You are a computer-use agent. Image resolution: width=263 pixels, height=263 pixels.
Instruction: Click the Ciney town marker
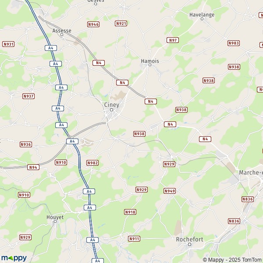coord(111,110)
